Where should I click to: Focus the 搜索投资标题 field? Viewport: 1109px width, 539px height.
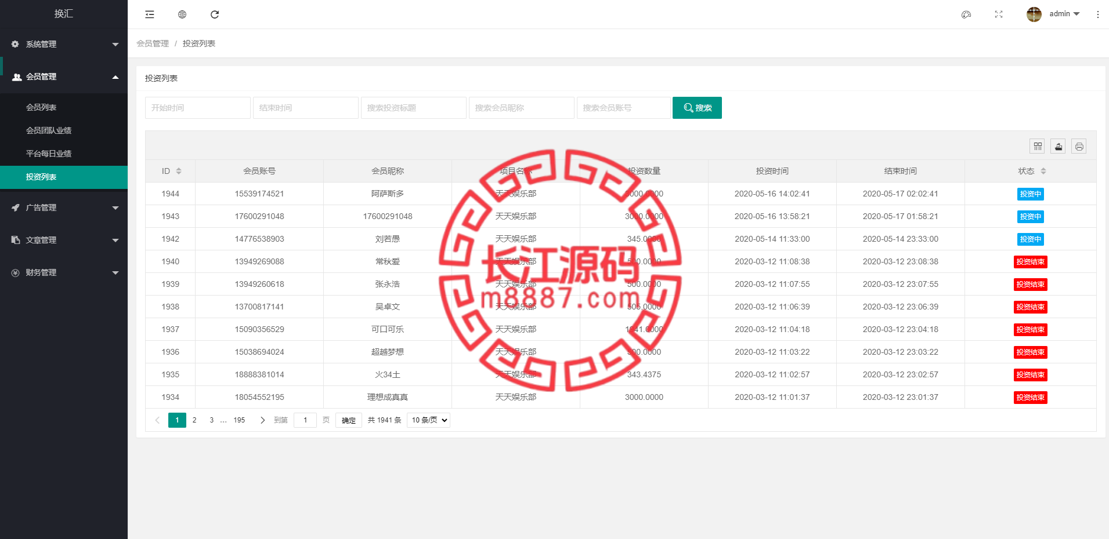[414, 108]
